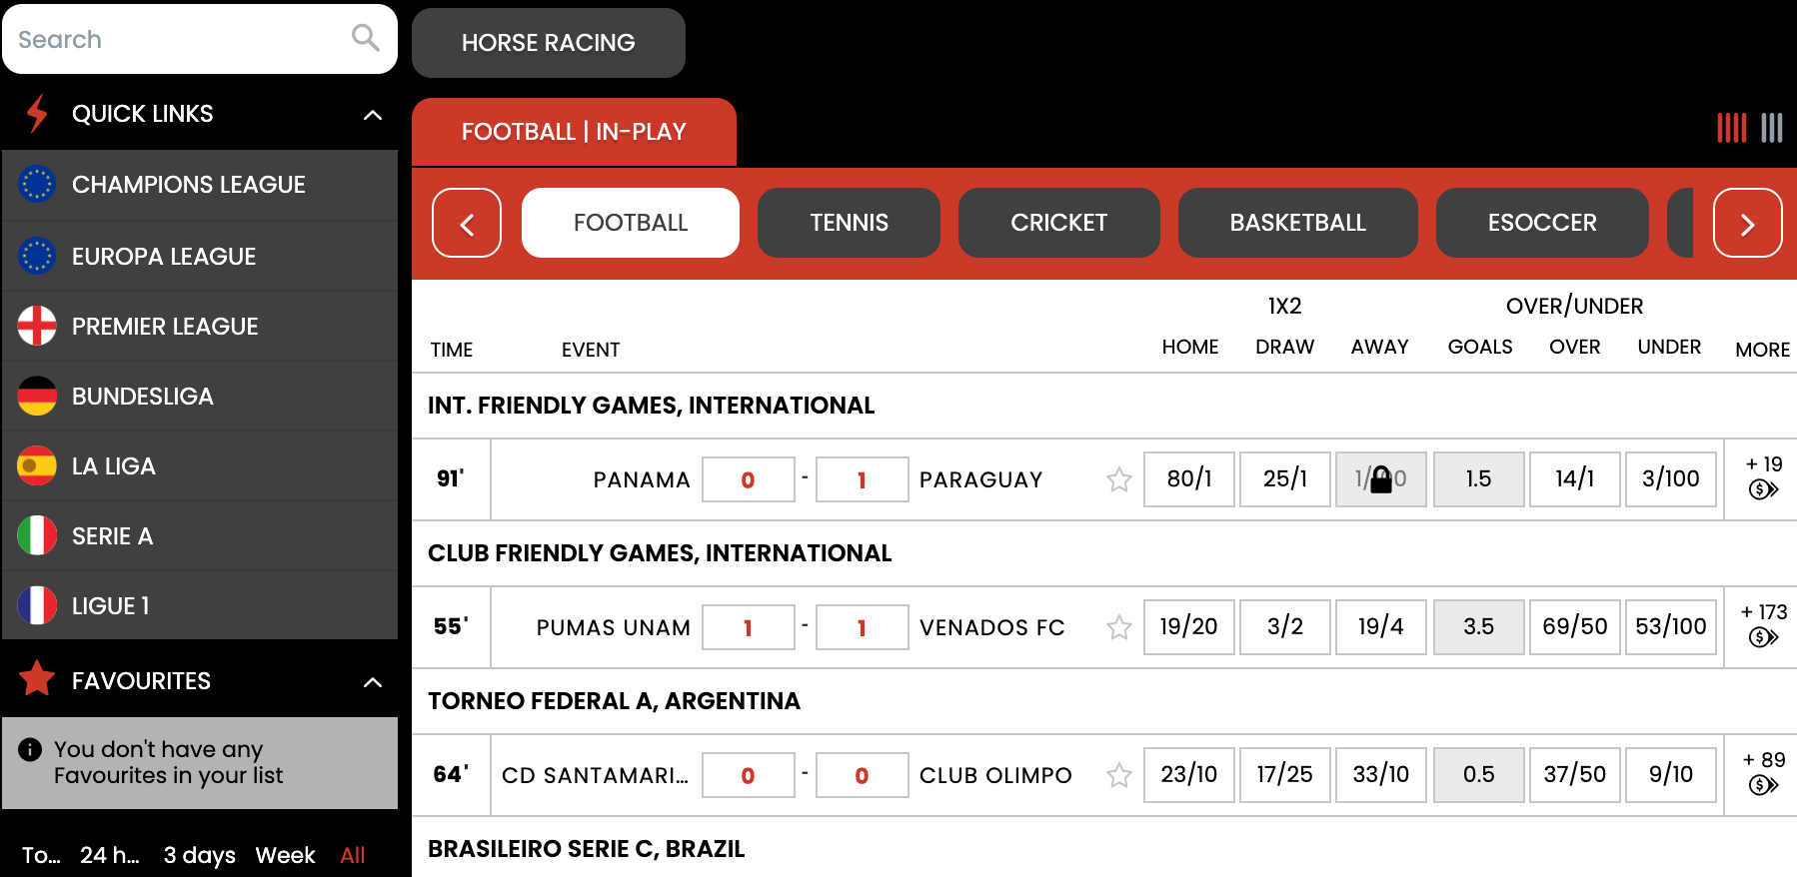The height and width of the screenshot is (877, 1797).
Task: Favourite the Pumas UNAM vs Venados FC match
Action: pyautogui.click(x=1118, y=627)
